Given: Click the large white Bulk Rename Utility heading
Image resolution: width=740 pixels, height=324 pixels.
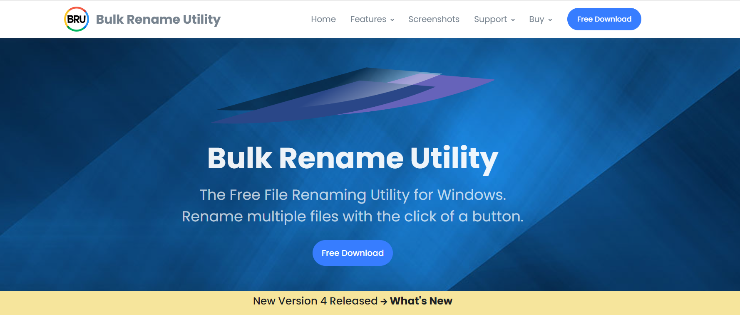Looking at the screenshot, I should pos(353,158).
